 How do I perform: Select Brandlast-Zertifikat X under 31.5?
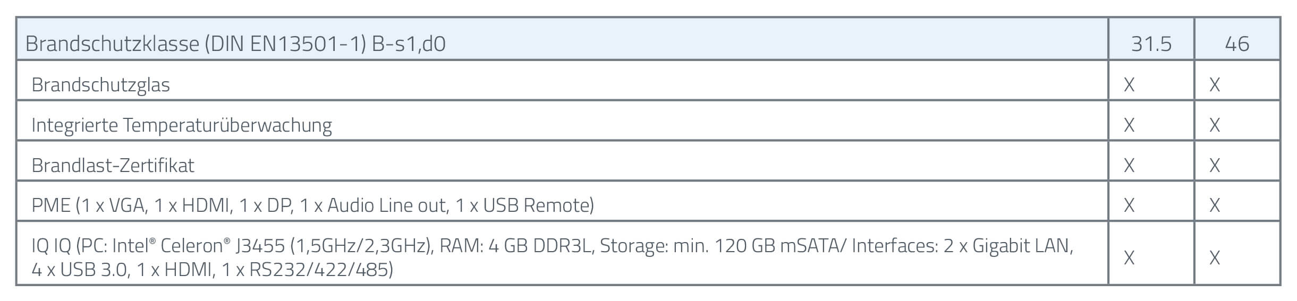pyautogui.click(x=1129, y=165)
